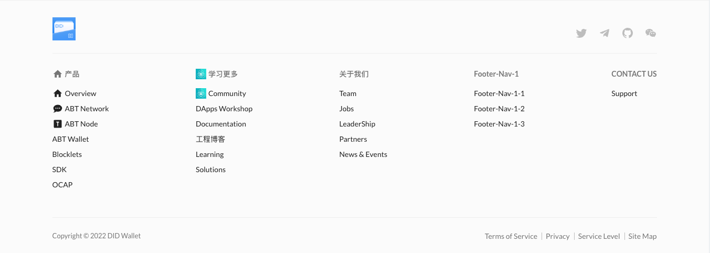Open the Support link under Contact Us
Screen dimensions: 710x253
pyautogui.click(x=624, y=93)
